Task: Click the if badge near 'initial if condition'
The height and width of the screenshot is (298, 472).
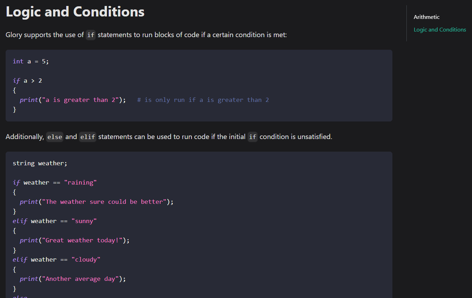Action: [252, 137]
